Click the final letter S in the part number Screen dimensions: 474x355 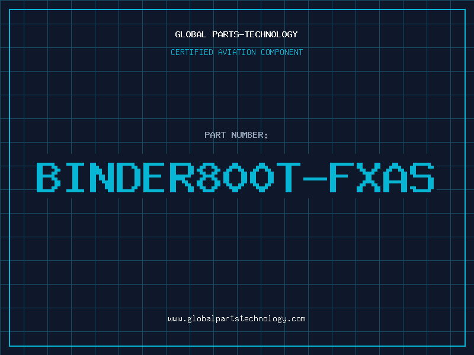(422, 177)
